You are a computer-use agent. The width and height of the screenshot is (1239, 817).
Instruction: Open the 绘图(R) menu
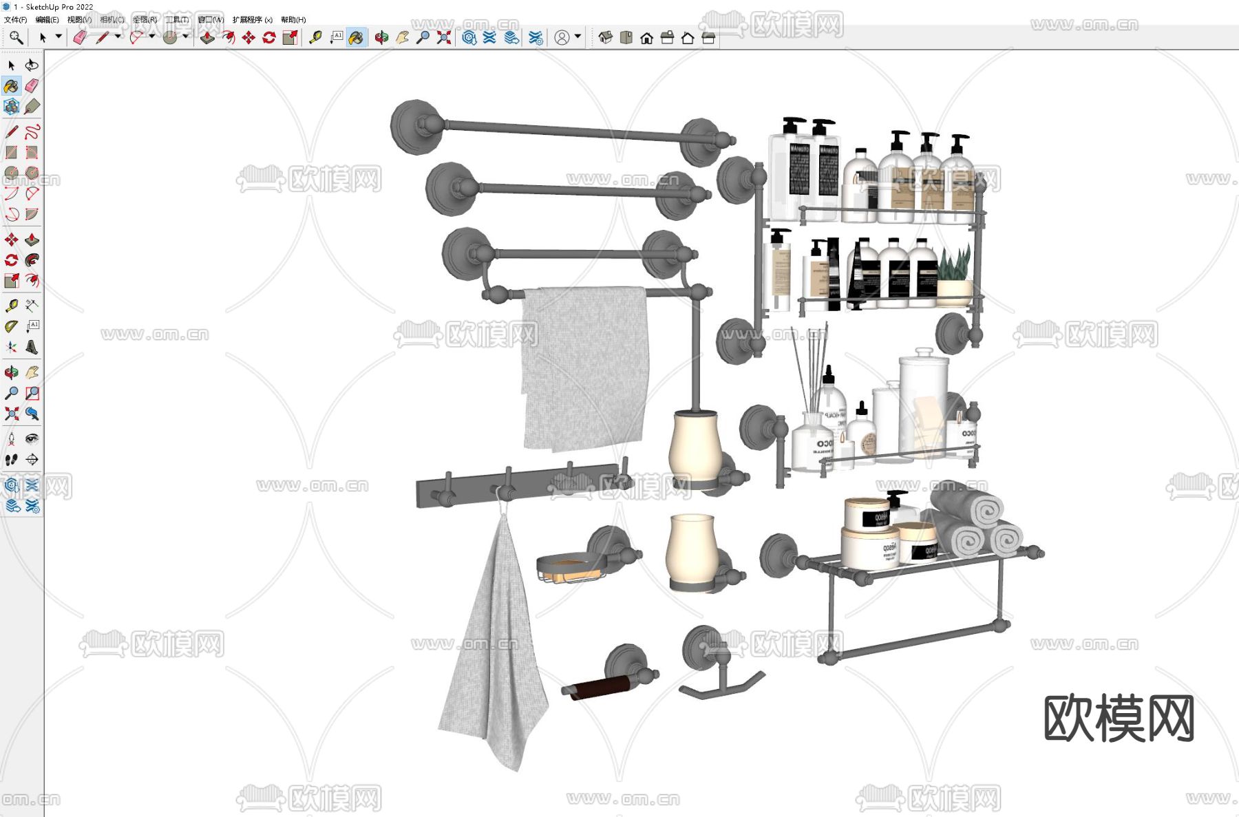145,20
